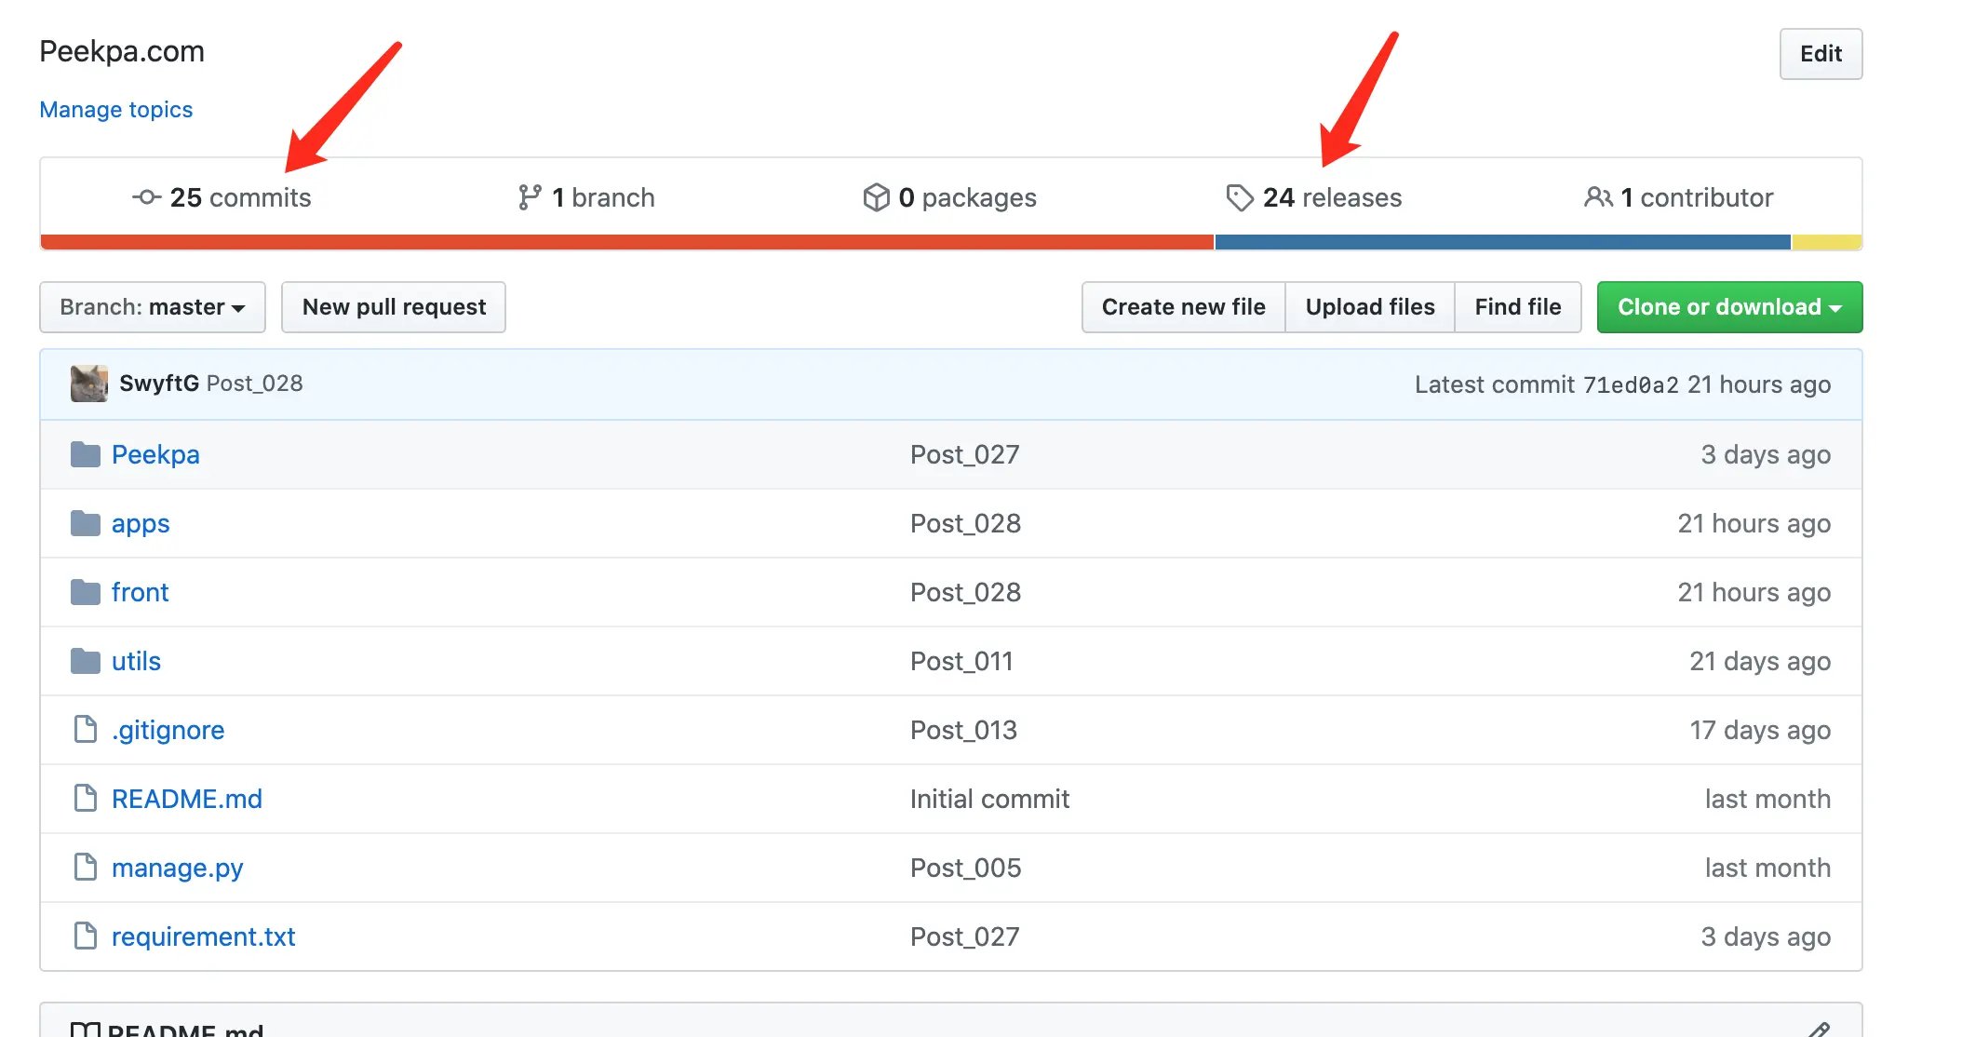Expand the Clone or download menu
Viewport: 1962px width, 1037px height.
(1729, 307)
